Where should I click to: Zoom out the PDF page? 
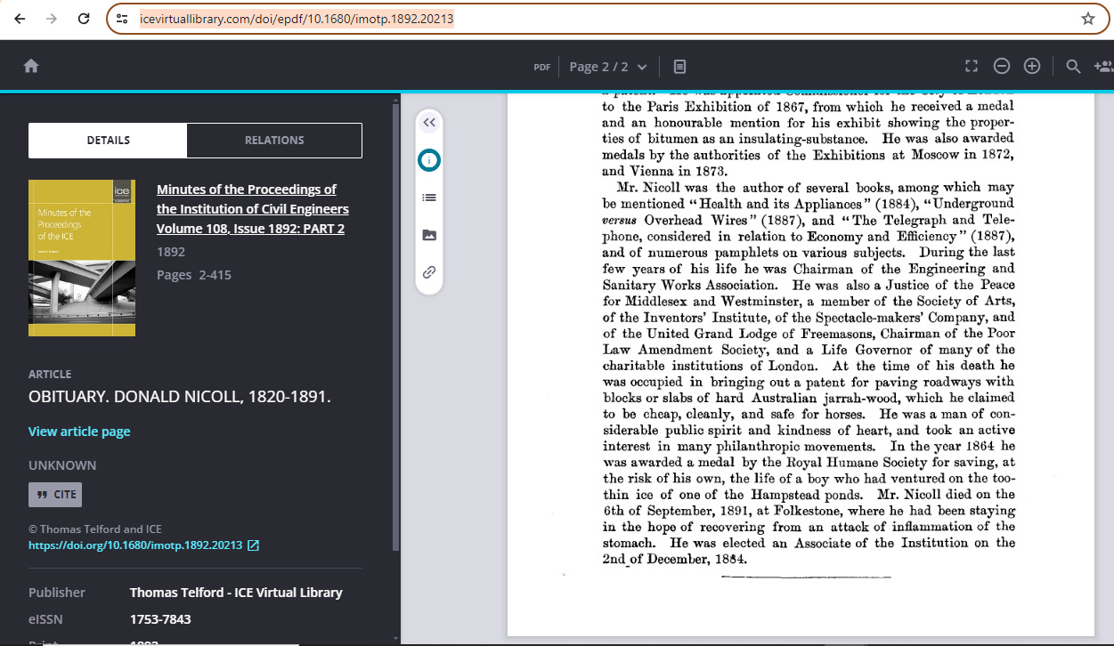click(1002, 66)
